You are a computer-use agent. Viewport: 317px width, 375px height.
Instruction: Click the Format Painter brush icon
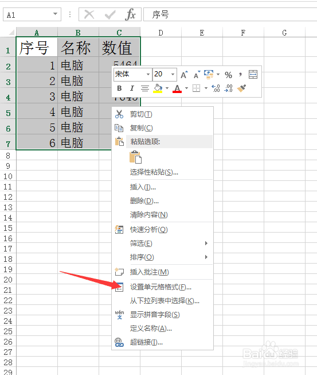click(x=241, y=88)
